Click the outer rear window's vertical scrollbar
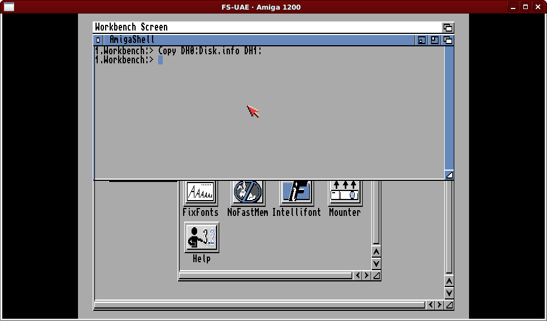 (449, 227)
